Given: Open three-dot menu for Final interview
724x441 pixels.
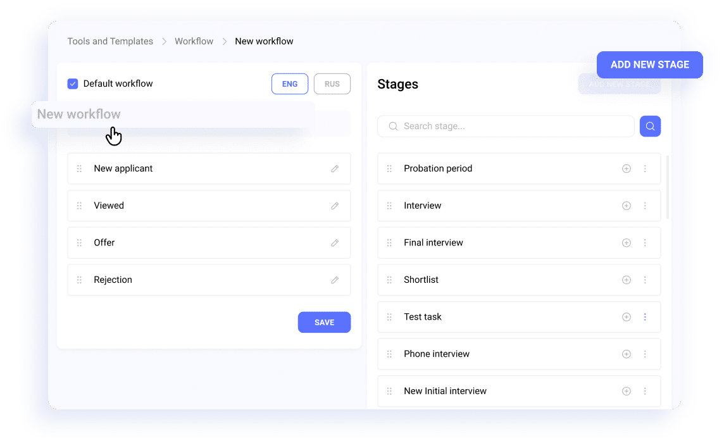Looking at the screenshot, I should pos(645,242).
